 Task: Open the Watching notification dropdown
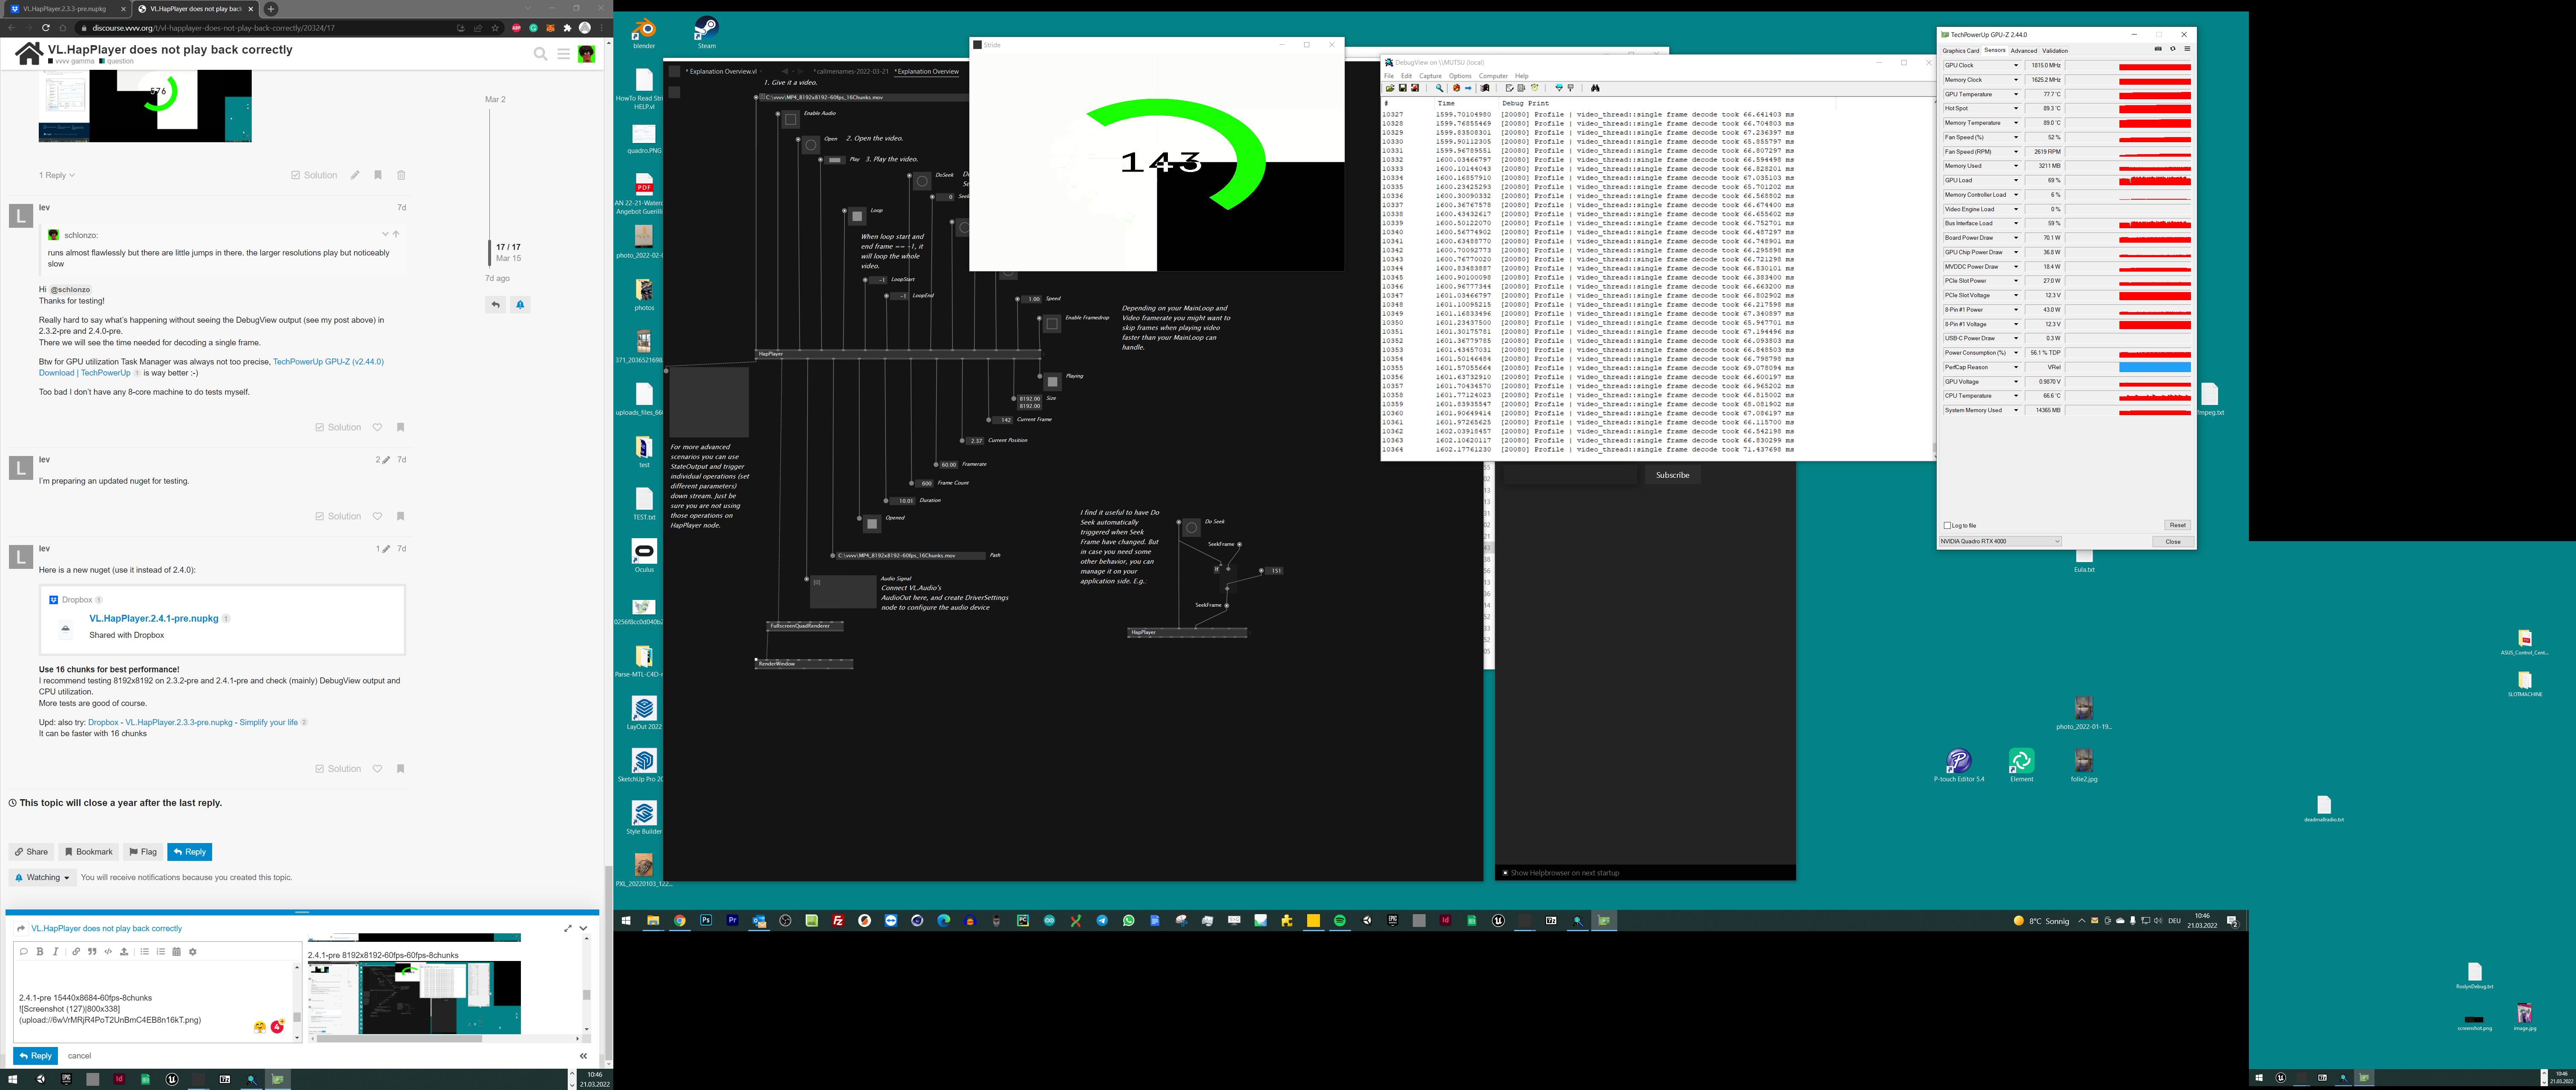(42, 877)
